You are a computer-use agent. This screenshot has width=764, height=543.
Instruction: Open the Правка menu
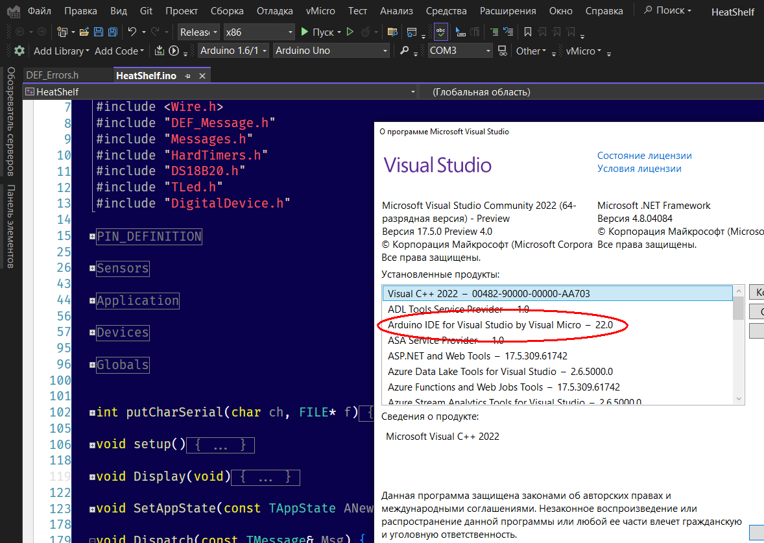click(80, 11)
